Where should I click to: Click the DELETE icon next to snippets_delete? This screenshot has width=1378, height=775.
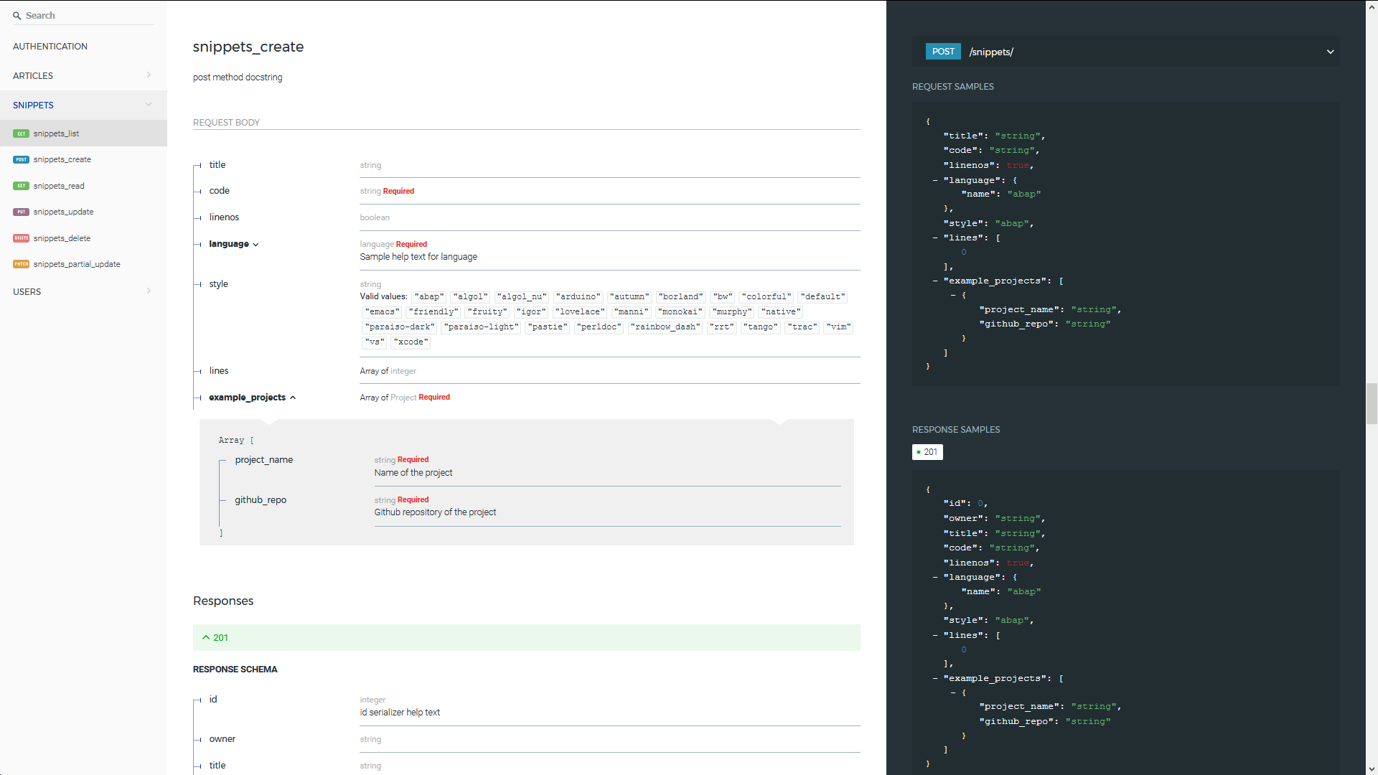point(21,238)
